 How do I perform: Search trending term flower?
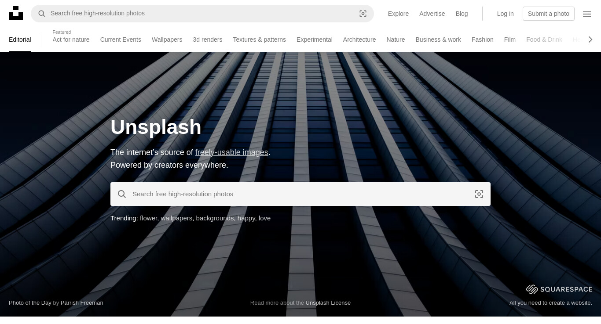[x=148, y=218]
